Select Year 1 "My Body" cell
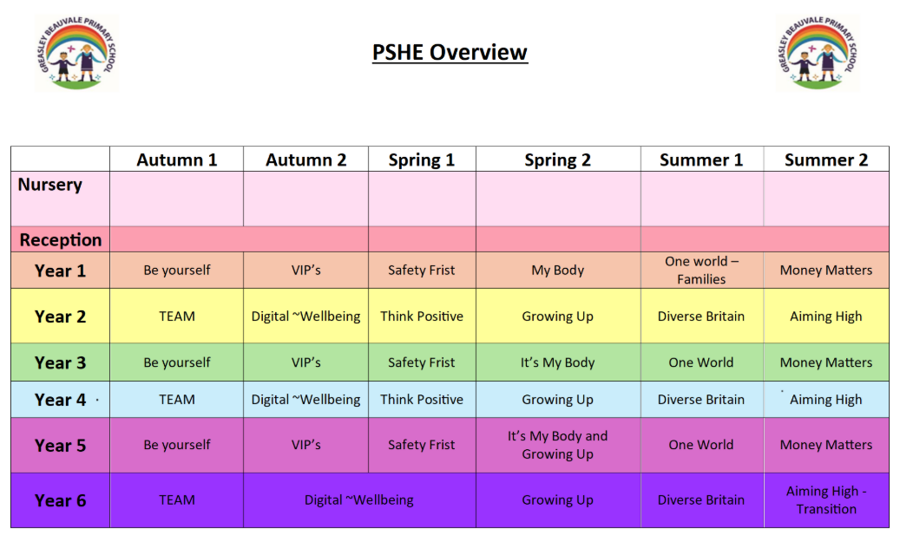900x535 pixels. click(x=557, y=271)
